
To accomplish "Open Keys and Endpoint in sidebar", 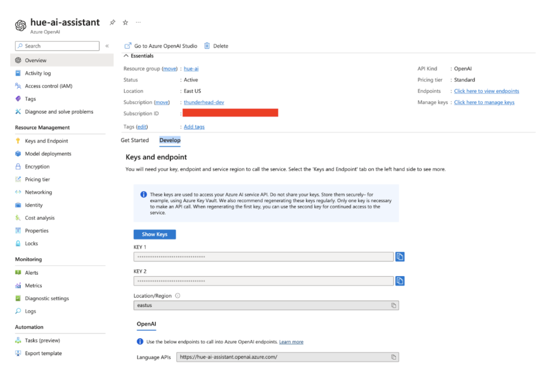I will (x=46, y=141).
